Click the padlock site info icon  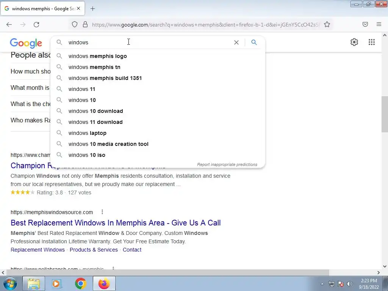pos(85,24)
